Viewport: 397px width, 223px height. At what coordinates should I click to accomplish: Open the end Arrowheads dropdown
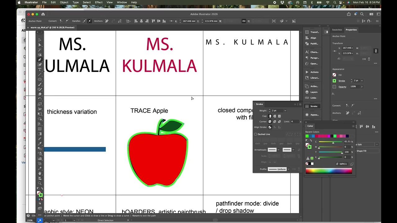click(x=293, y=150)
